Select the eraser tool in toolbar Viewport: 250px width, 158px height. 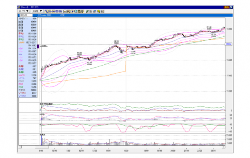94,11
